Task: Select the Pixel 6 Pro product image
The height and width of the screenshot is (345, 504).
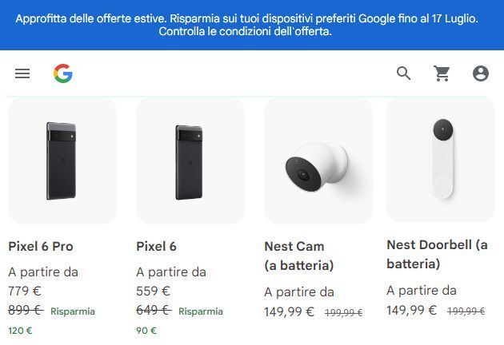Action: click(62, 161)
